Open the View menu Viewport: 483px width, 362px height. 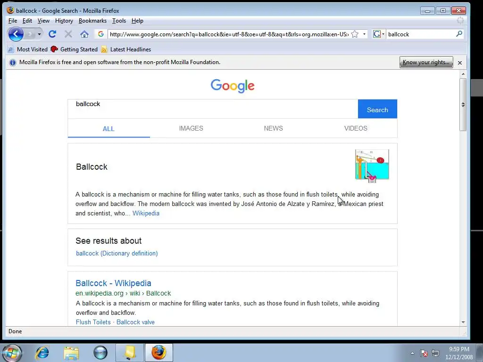coord(43,21)
